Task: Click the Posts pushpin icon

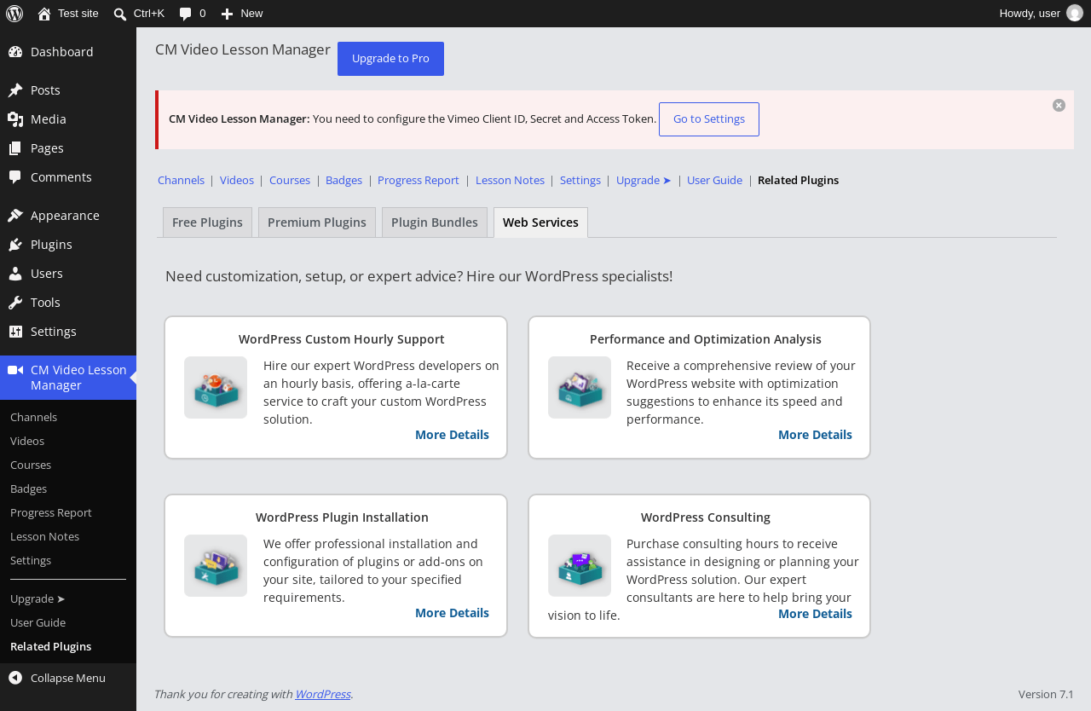Action: [x=15, y=90]
